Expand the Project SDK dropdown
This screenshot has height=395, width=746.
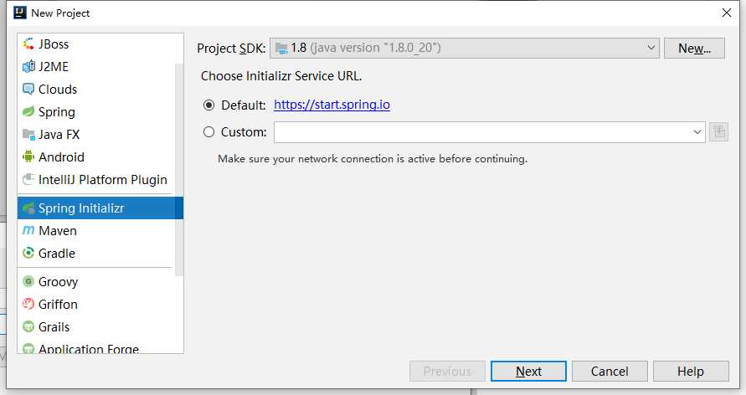tap(651, 48)
